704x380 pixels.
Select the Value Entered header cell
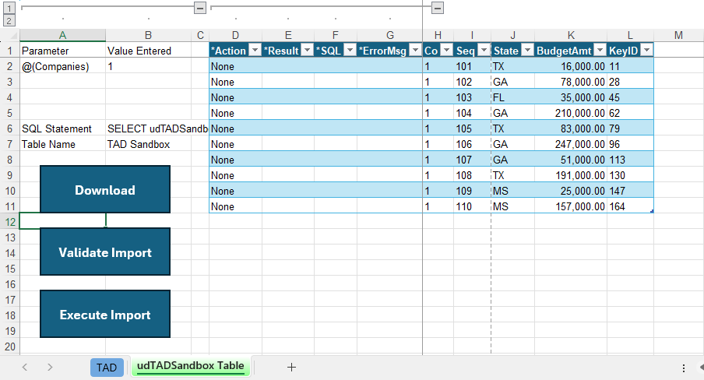coord(149,51)
